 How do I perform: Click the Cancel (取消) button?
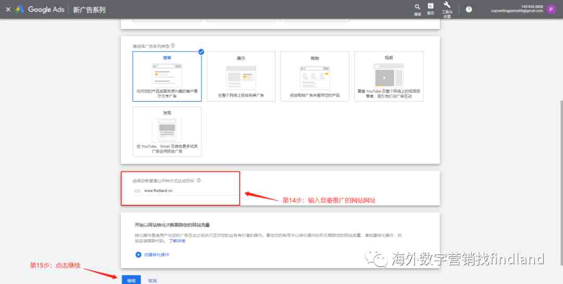pos(153,280)
